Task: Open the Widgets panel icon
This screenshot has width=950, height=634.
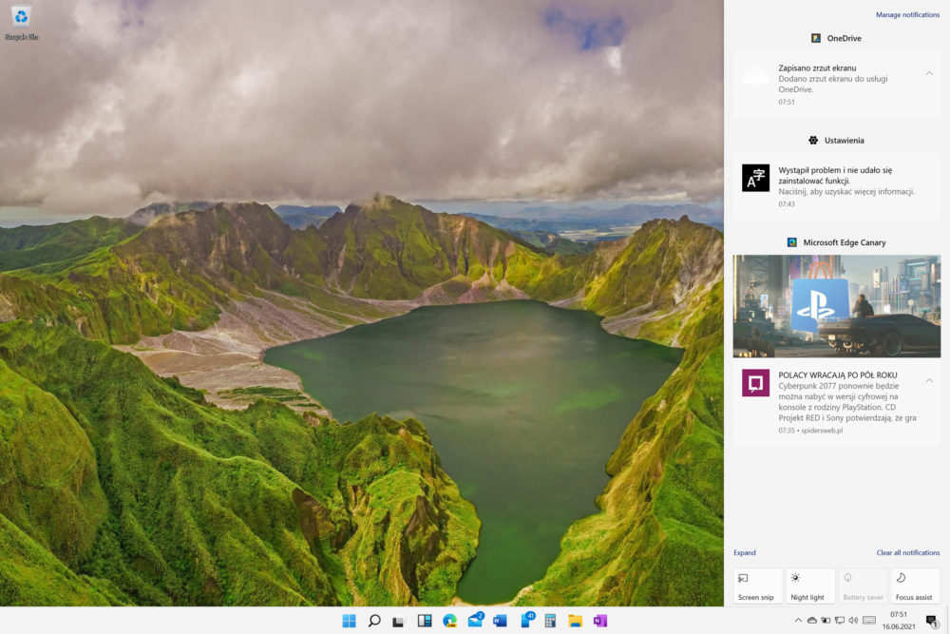Action: (424, 620)
